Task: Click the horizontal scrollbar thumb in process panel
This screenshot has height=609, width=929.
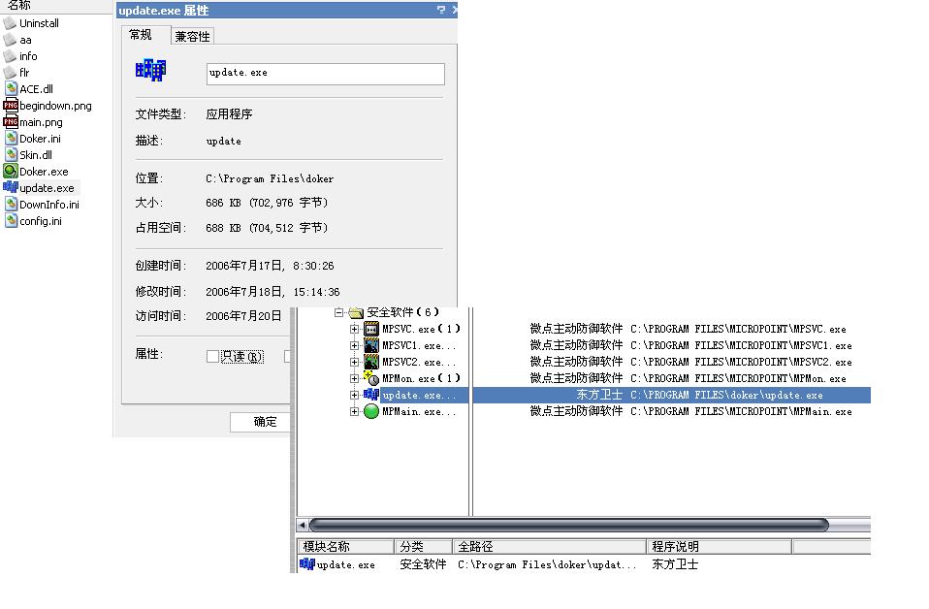Action: point(568,525)
